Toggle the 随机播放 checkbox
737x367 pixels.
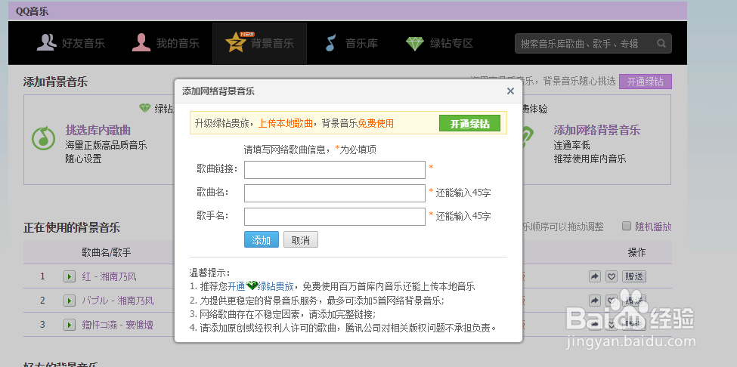point(627,227)
